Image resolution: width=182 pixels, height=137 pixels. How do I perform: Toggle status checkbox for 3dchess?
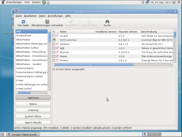[54, 44]
